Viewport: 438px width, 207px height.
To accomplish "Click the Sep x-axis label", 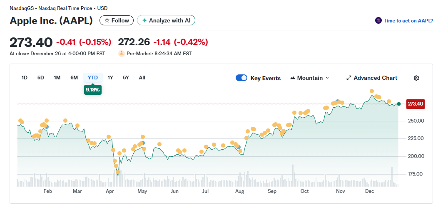I will point(272,191).
